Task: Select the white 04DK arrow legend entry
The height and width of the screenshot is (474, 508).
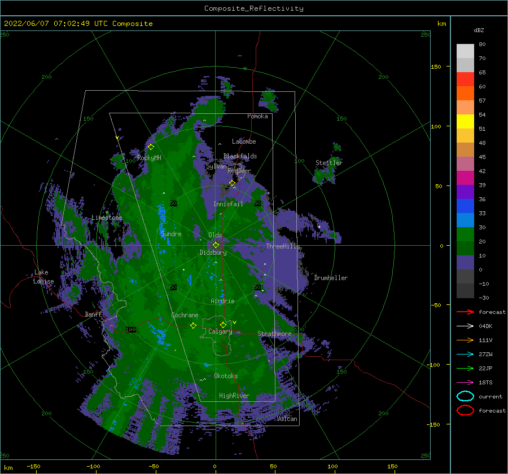Action: 465,326
